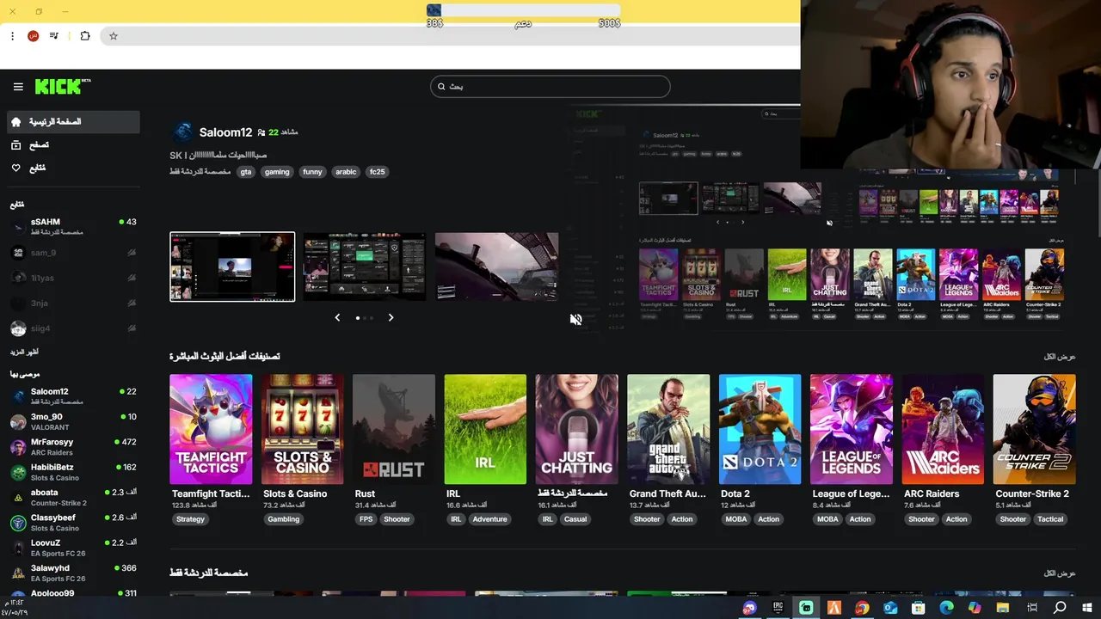Click FPS tag under Rust
The image size is (1101, 619).
tap(366, 519)
